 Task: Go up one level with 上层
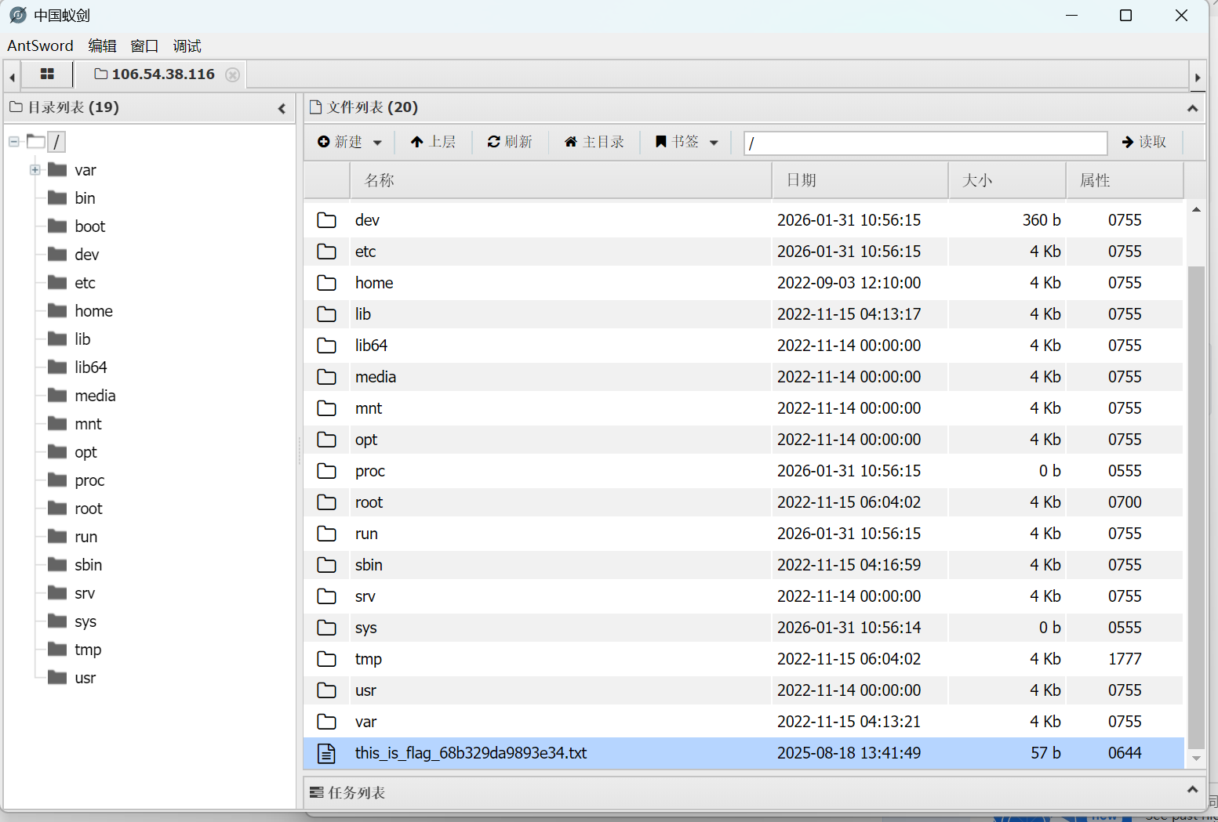(x=433, y=142)
